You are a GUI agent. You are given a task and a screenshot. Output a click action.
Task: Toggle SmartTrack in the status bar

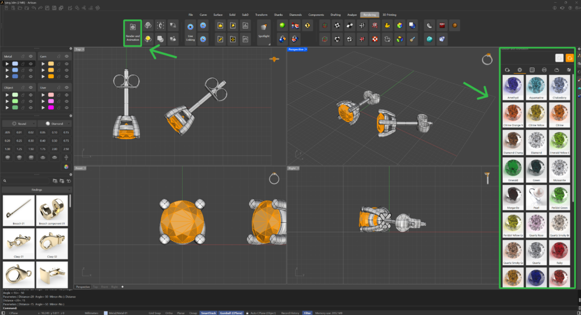point(208,312)
